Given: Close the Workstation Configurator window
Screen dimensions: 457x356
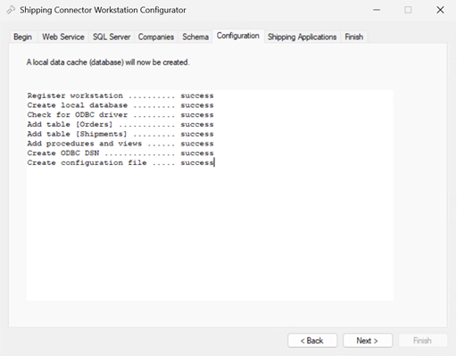Looking at the screenshot, I should point(440,10).
